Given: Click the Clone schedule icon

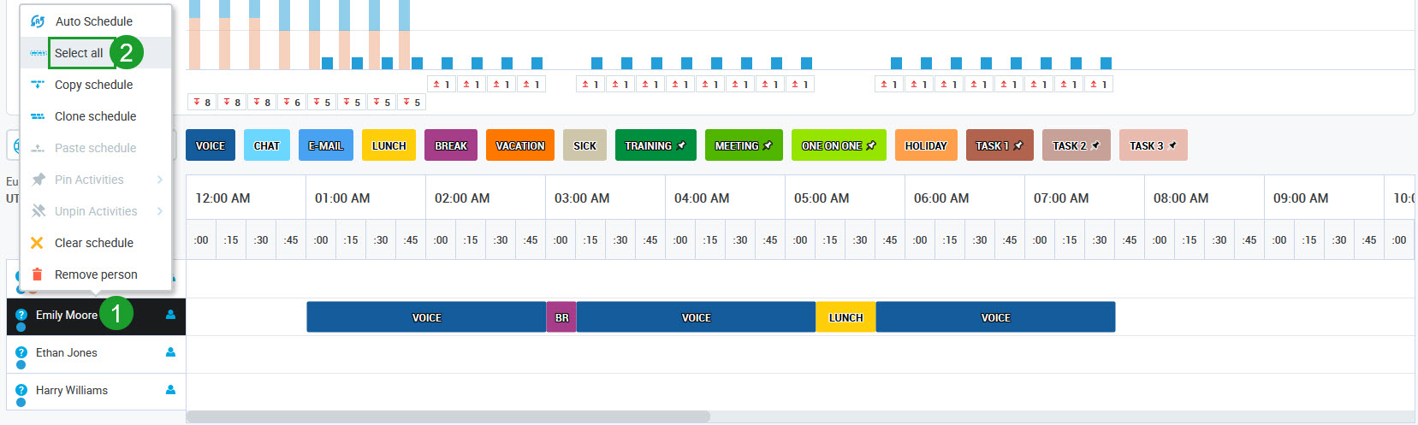Looking at the screenshot, I should click(38, 116).
